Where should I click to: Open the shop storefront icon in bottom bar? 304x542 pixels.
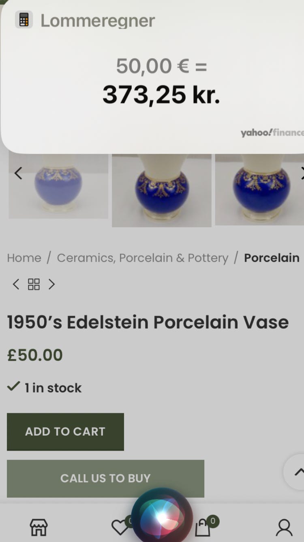click(39, 527)
